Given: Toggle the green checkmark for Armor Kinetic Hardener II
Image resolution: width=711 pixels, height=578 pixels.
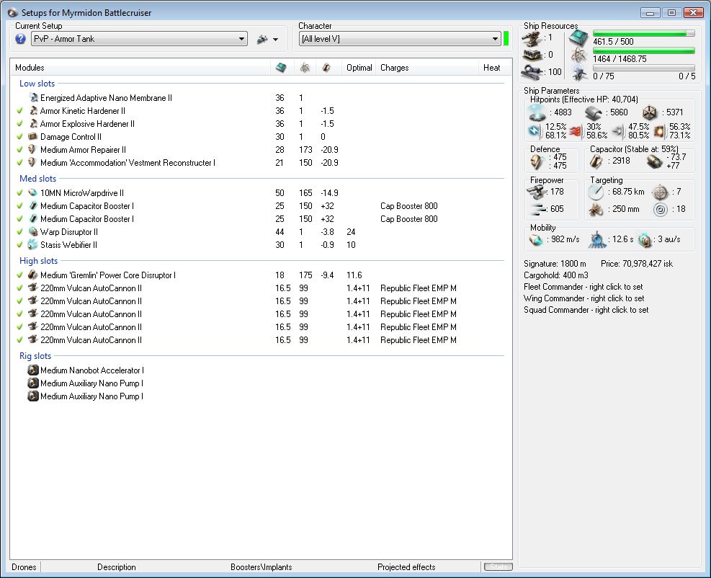Looking at the screenshot, I should [19, 111].
